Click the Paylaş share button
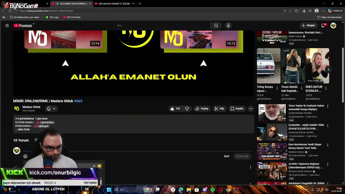The image size is (345, 194). point(202,109)
